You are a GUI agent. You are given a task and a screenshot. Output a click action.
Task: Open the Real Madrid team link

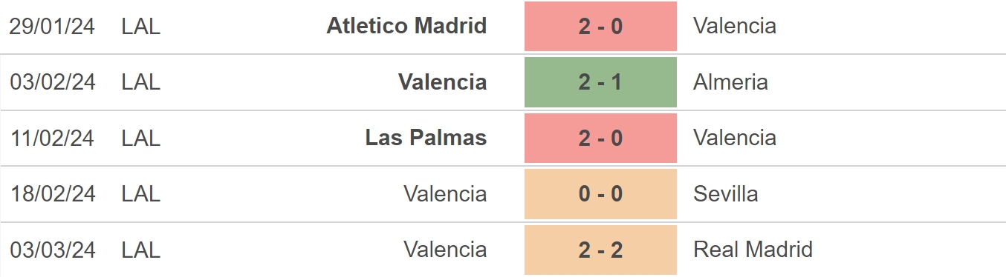[x=753, y=250]
